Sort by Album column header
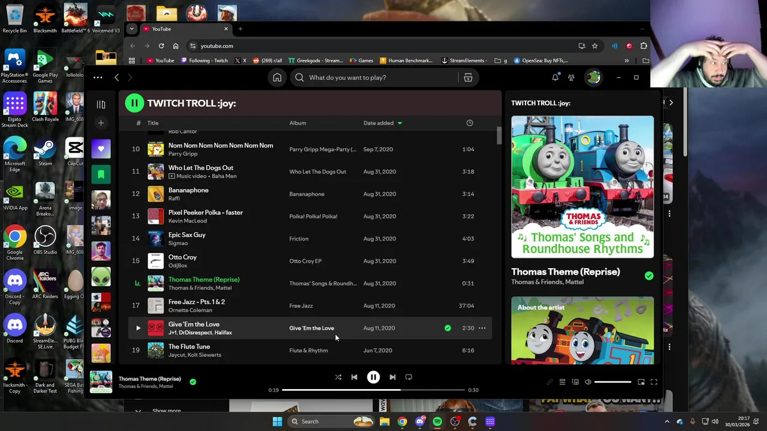This screenshot has width=767, height=431. pos(298,123)
